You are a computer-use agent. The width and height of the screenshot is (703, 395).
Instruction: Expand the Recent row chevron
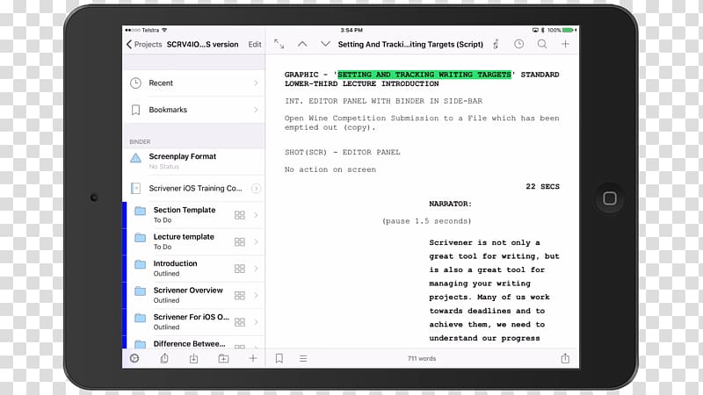256,83
